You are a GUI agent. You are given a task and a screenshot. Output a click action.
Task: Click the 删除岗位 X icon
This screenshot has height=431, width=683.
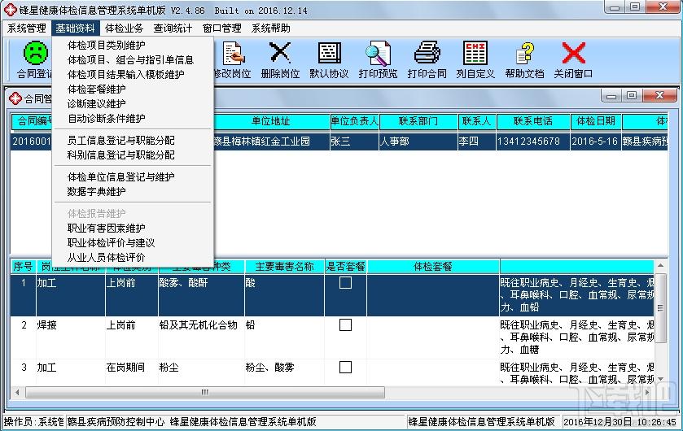pyautogui.click(x=280, y=52)
